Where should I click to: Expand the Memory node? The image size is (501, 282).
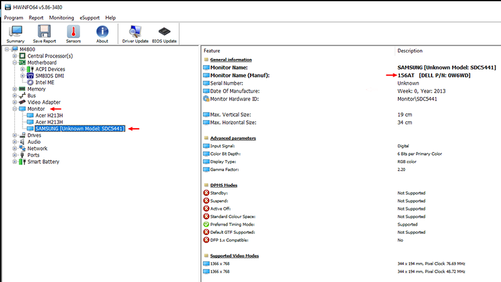click(x=14, y=89)
